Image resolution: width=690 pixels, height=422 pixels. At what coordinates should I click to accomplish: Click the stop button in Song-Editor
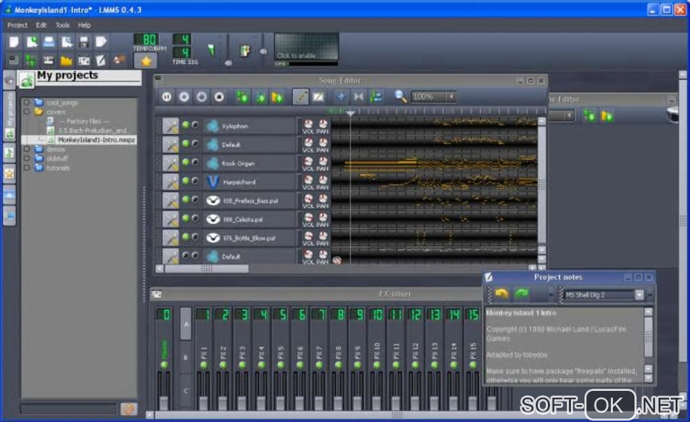coord(218,97)
